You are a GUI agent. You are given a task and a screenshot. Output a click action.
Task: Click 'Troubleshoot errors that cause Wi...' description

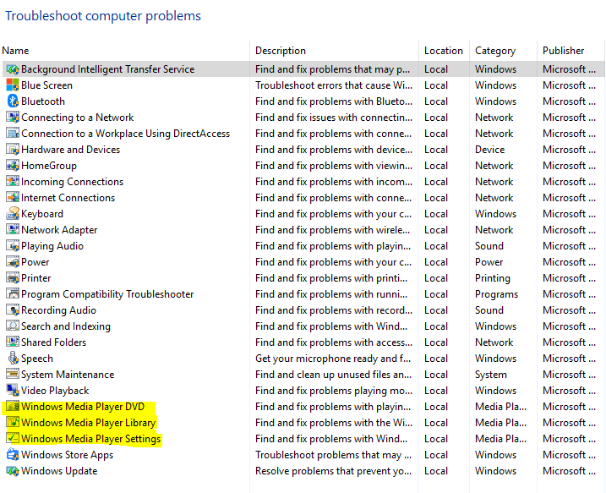(334, 85)
